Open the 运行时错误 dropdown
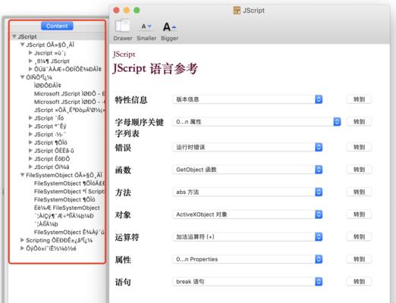 pos(247,147)
